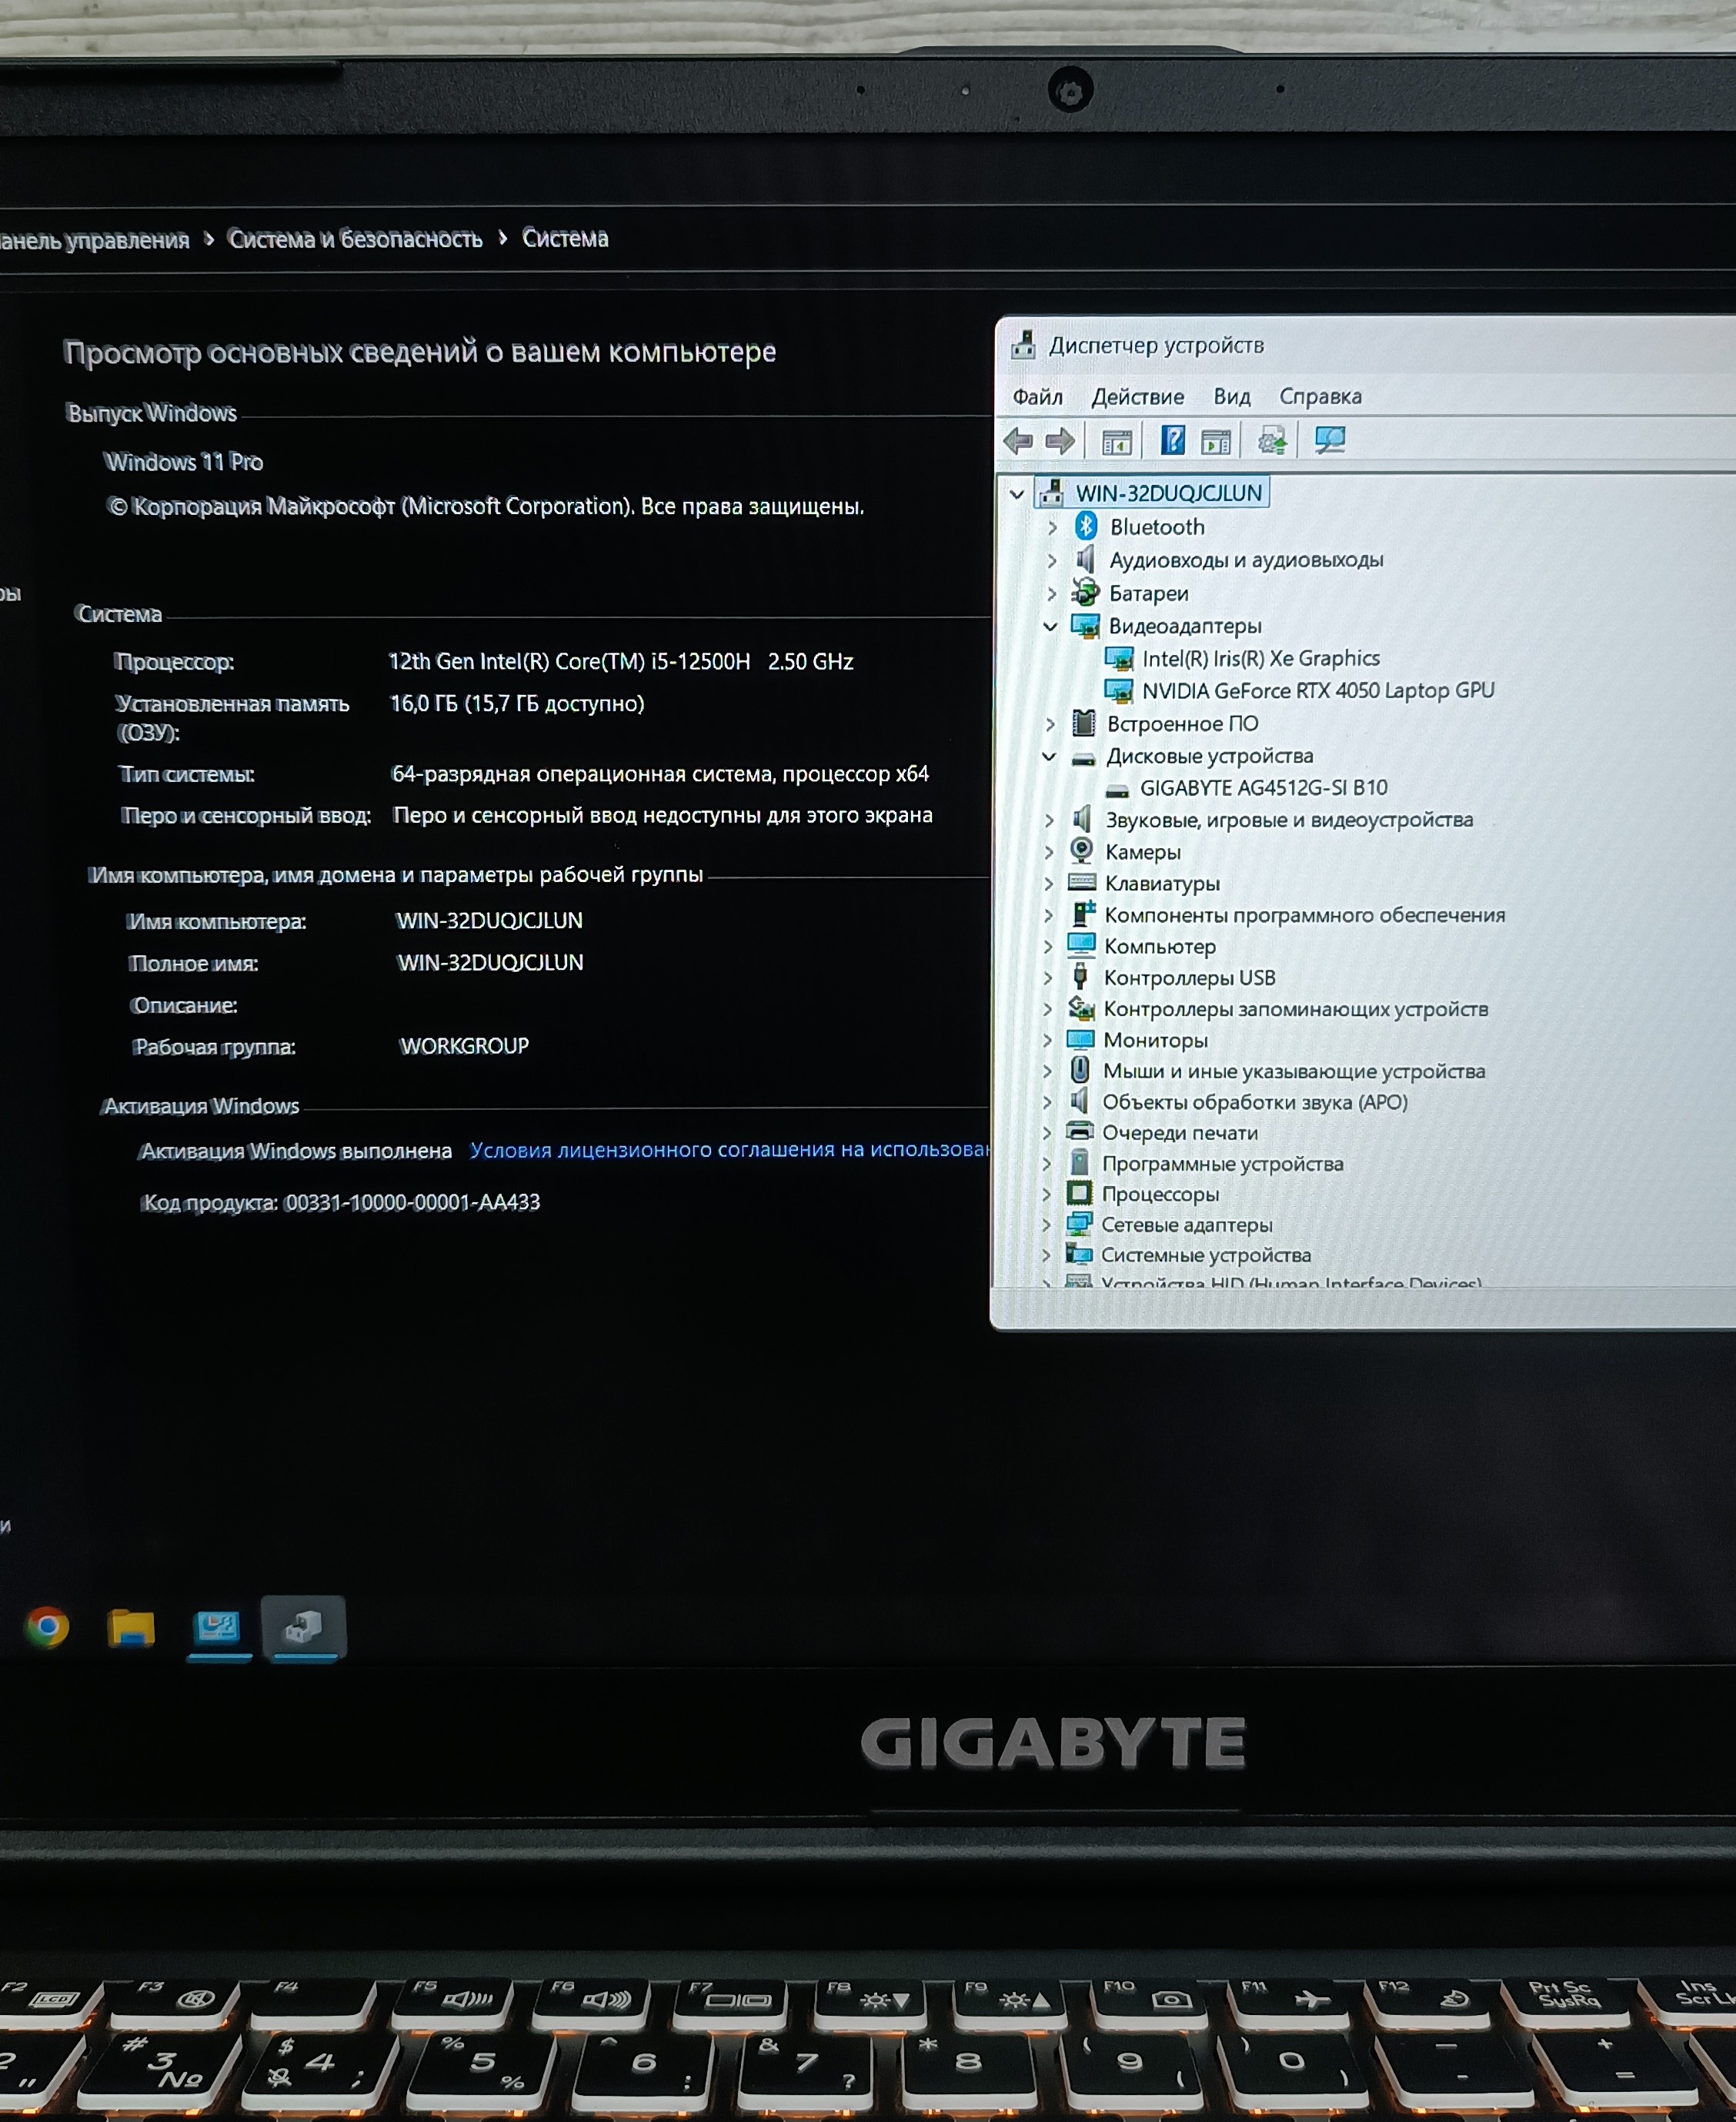Select the Bluetooth device category icon
Viewport: 1736px width, 2122px height.
tap(1086, 526)
